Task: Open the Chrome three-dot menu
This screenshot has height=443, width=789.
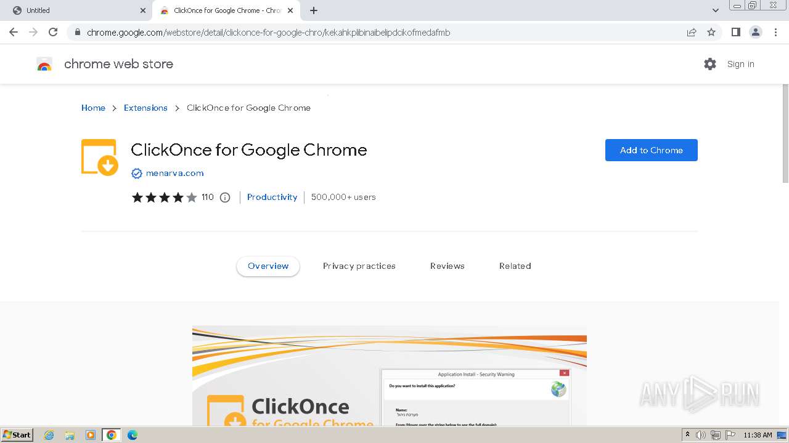Action: 775,32
